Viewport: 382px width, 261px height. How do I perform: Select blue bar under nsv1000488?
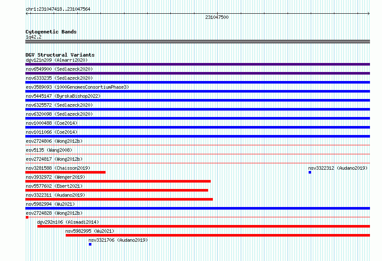(x=197, y=127)
